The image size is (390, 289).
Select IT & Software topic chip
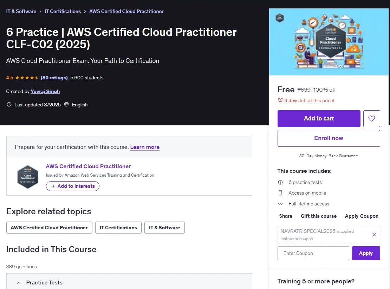coord(164,228)
